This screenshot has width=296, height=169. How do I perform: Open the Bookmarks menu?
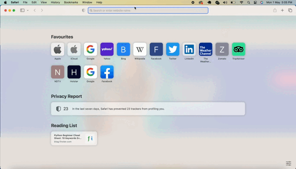point(71,3)
